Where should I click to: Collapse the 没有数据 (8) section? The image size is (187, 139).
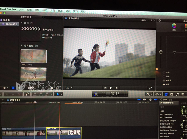pos(21,45)
